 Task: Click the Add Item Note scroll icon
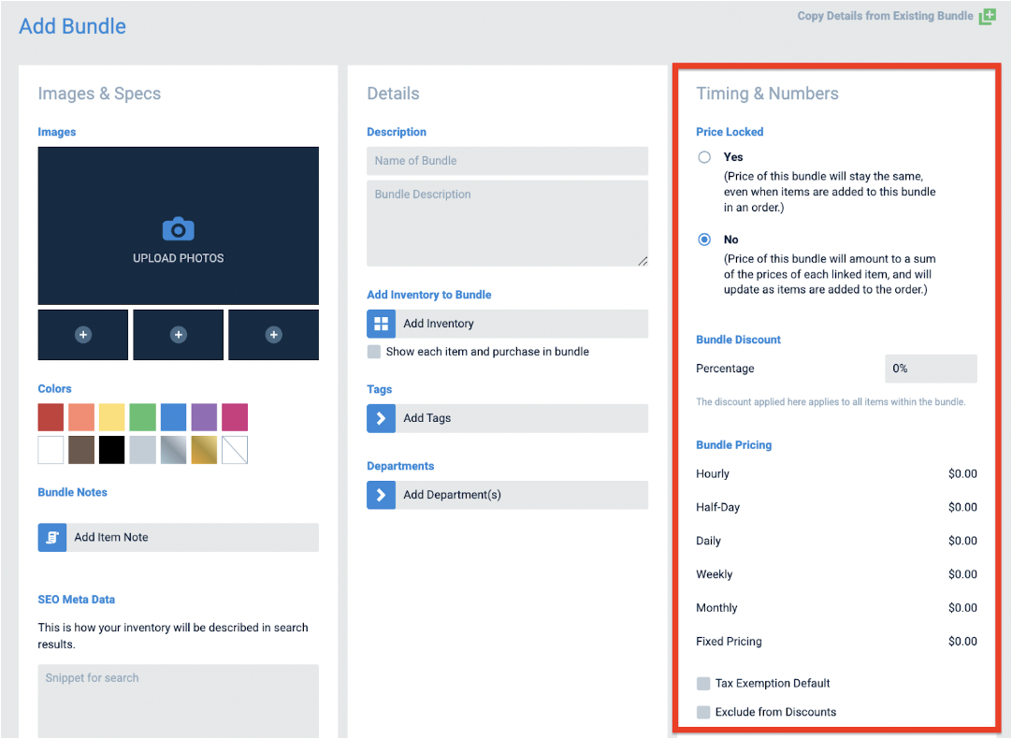52,537
